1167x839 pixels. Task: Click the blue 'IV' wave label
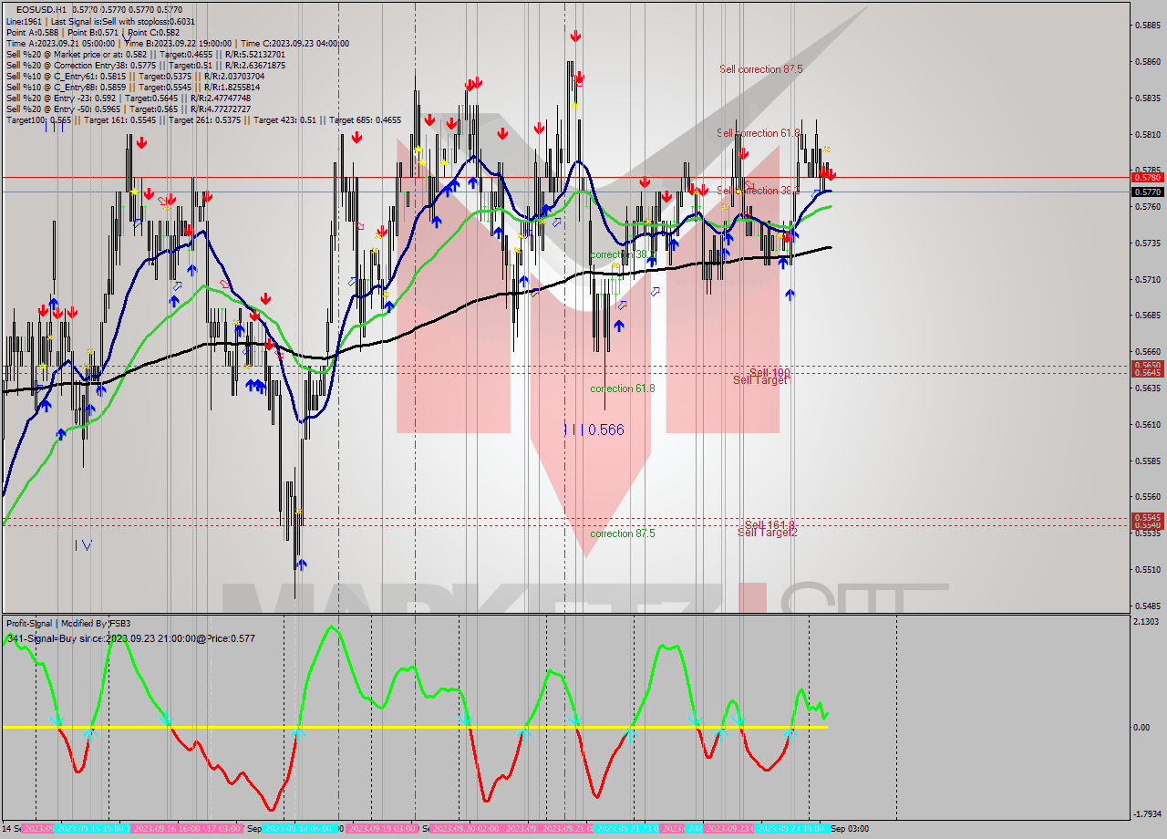pyautogui.click(x=83, y=545)
